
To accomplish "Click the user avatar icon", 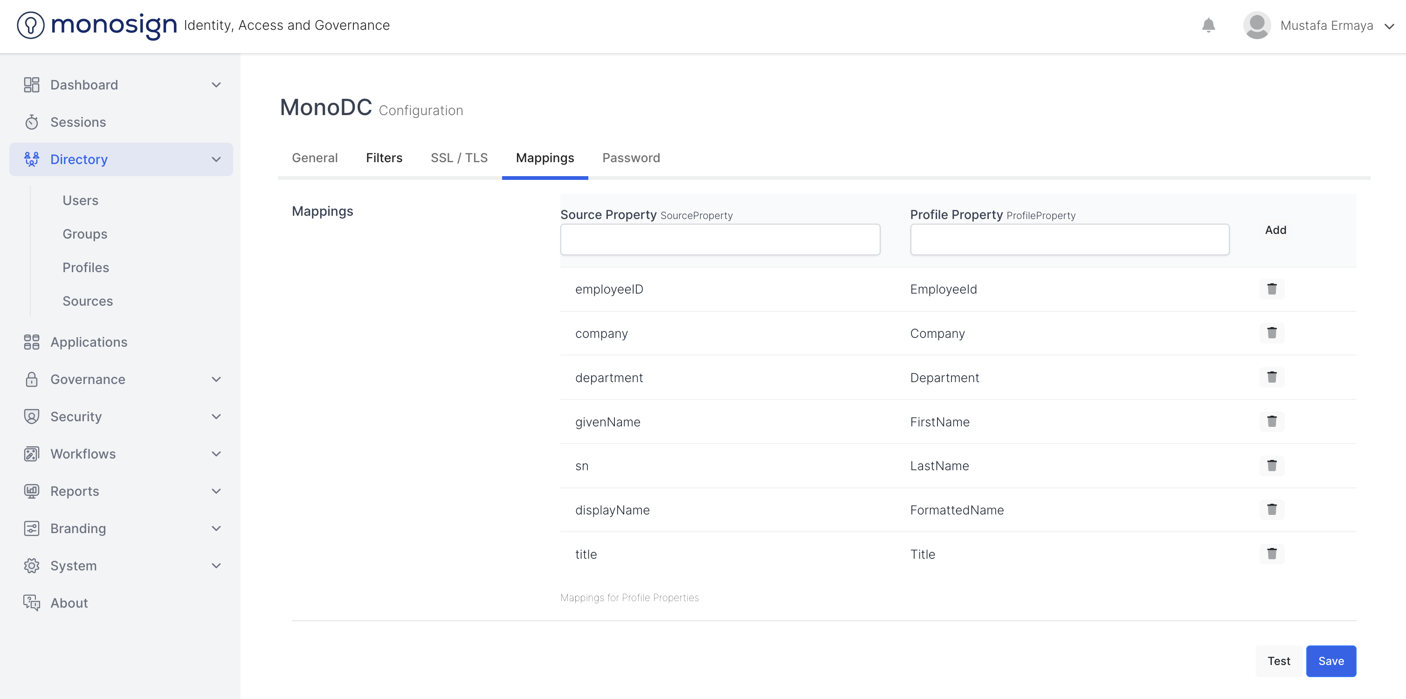I will [1256, 25].
